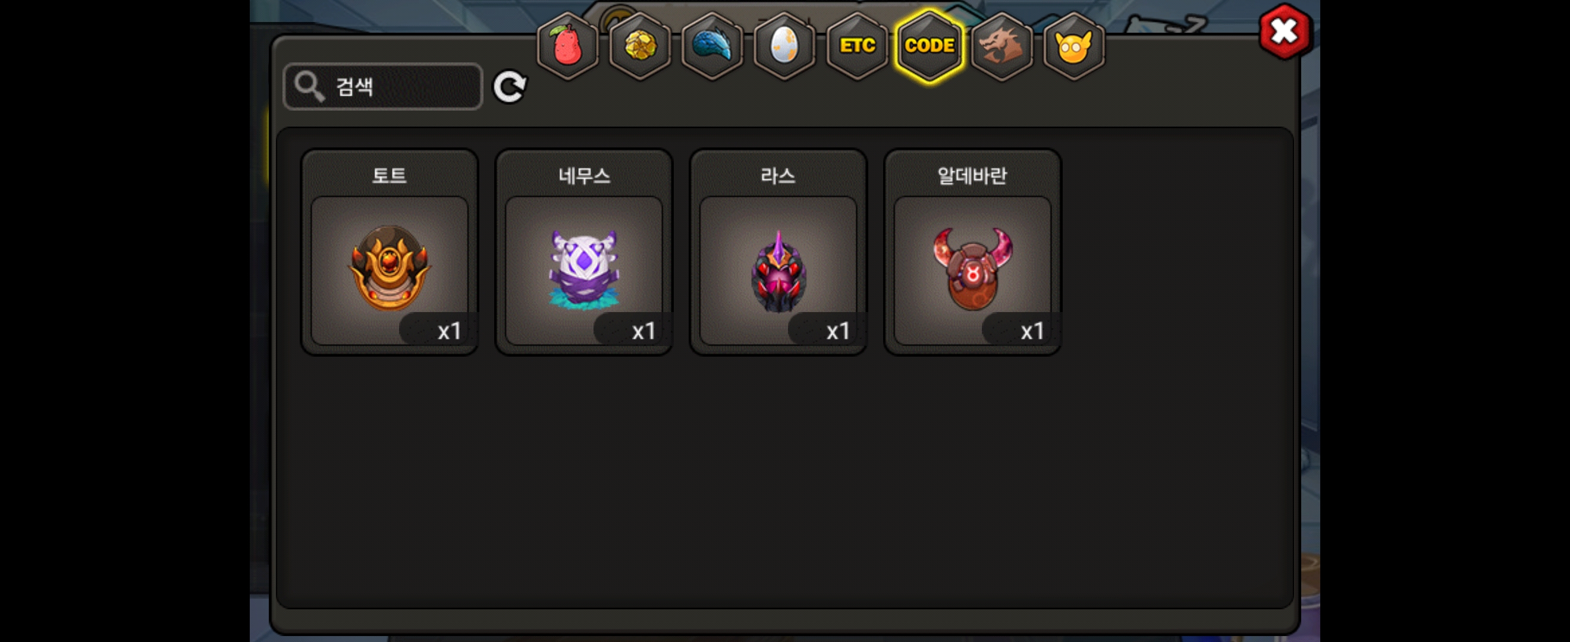Screen dimensions: 1570x642
Task: Click the magnifying glass search icon
Action: click(309, 86)
